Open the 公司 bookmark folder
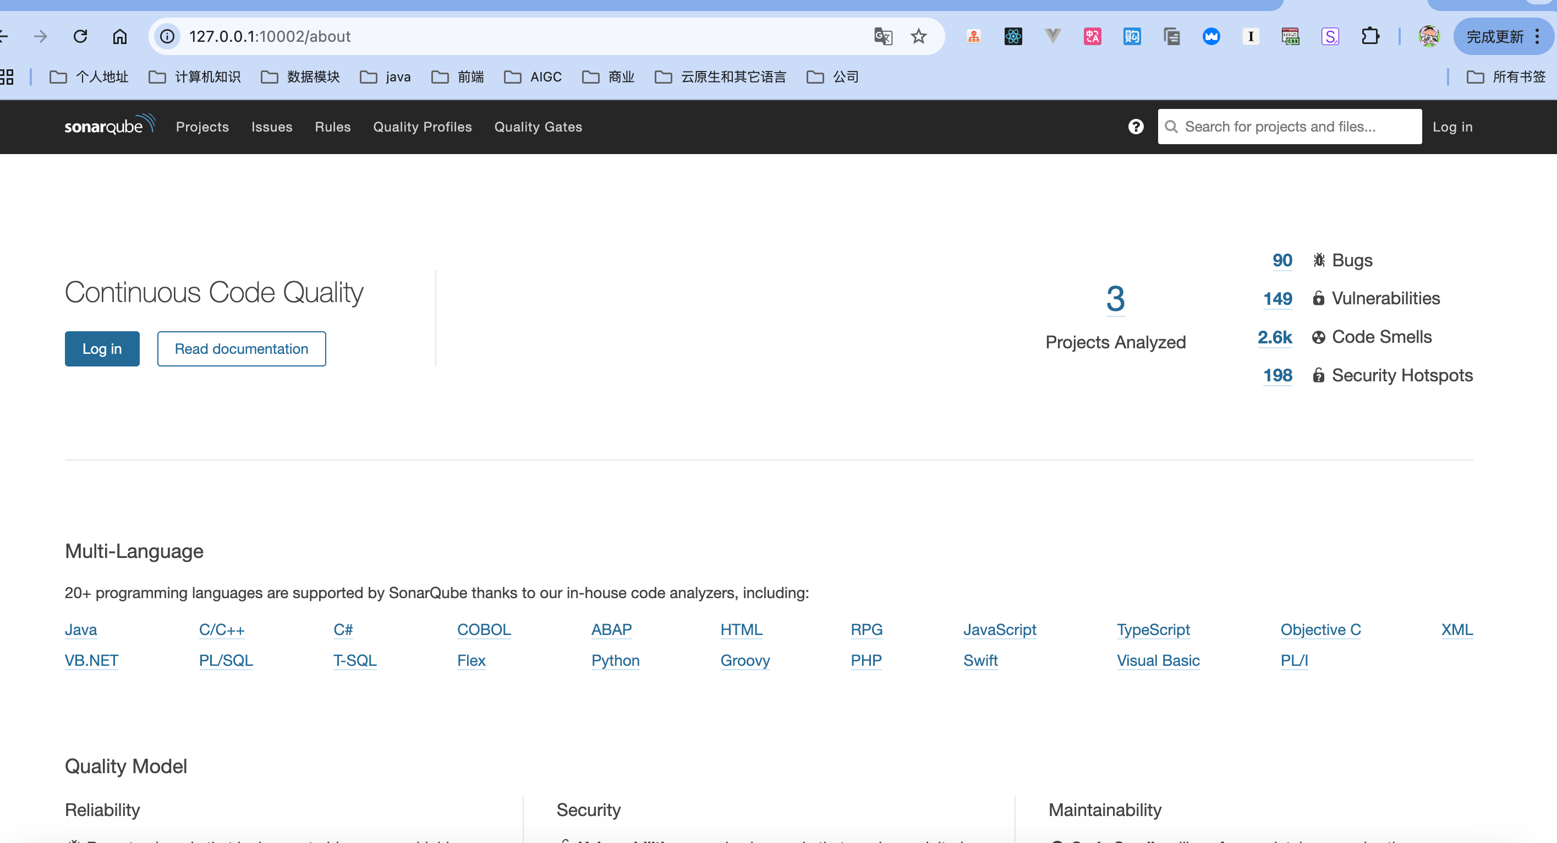The width and height of the screenshot is (1557, 843). pyautogui.click(x=833, y=77)
